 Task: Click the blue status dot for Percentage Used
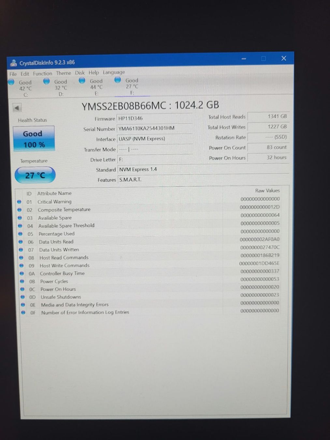click(x=21, y=234)
